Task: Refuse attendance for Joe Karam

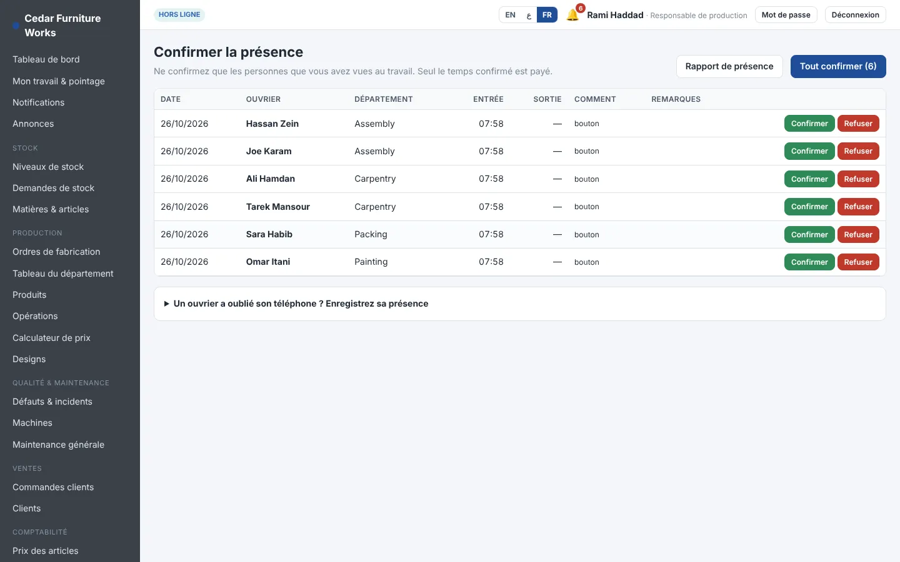Action: tap(858, 151)
